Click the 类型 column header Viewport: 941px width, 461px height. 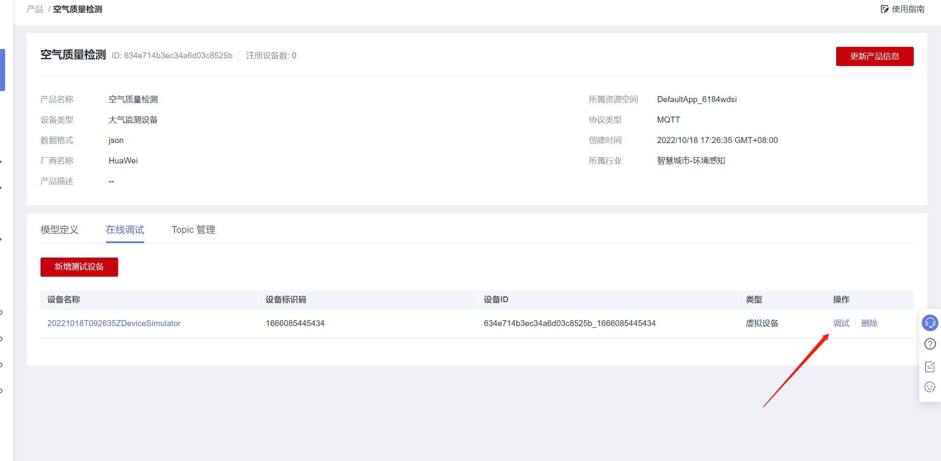[x=754, y=300]
